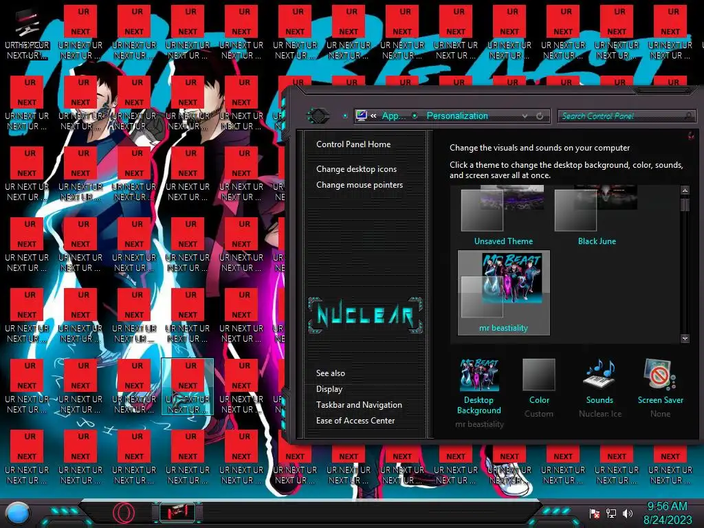Open the Action Center flag icon

(595, 513)
